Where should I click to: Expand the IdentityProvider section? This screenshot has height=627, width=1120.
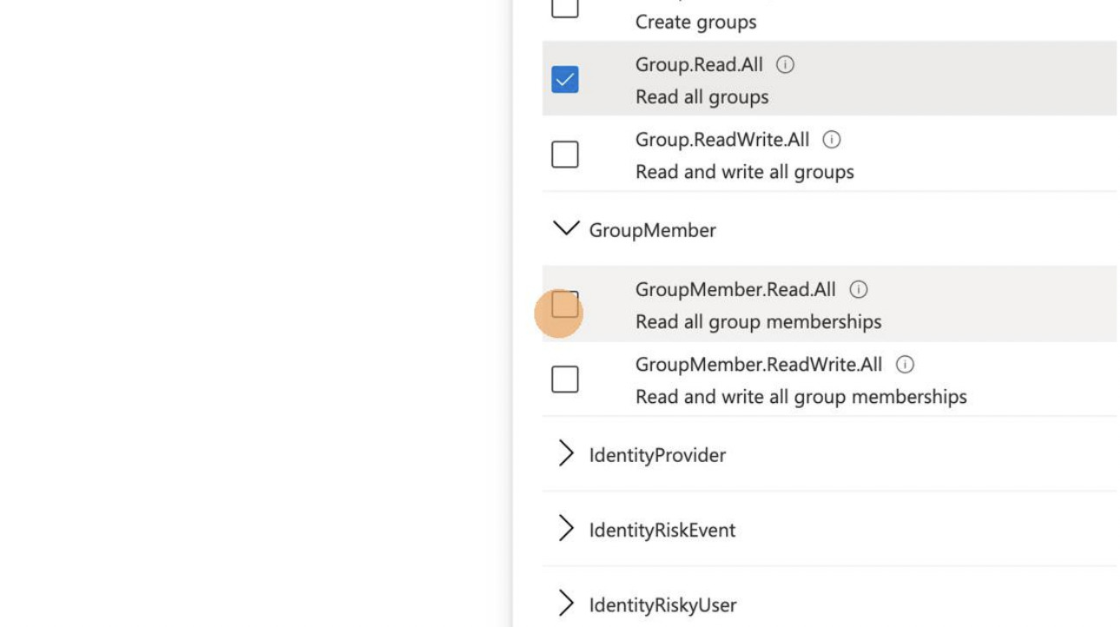click(x=567, y=454)
